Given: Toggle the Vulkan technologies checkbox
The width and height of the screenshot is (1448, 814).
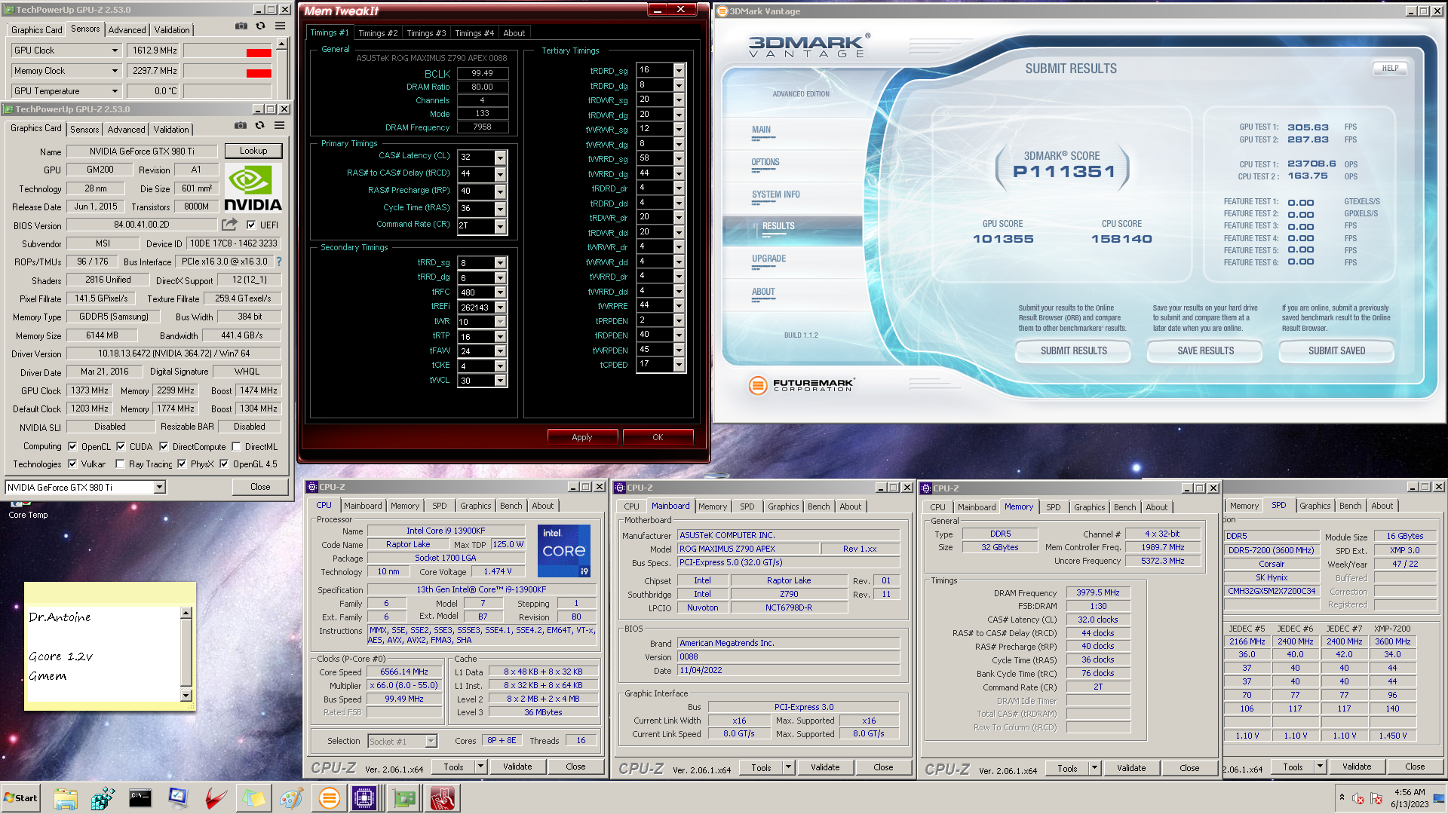Looking at the screenshot, I should [72, 464].
